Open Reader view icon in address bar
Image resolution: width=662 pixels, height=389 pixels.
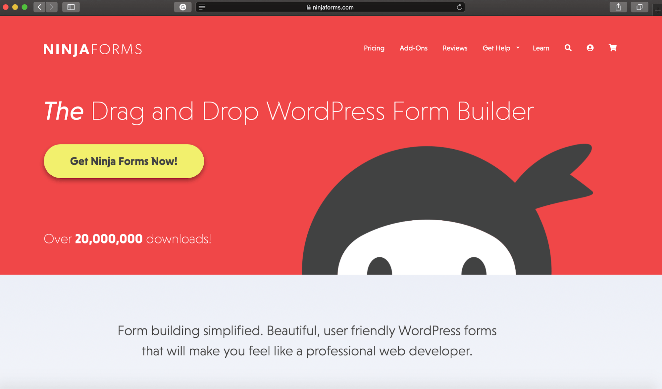click(x=202, y=7)
